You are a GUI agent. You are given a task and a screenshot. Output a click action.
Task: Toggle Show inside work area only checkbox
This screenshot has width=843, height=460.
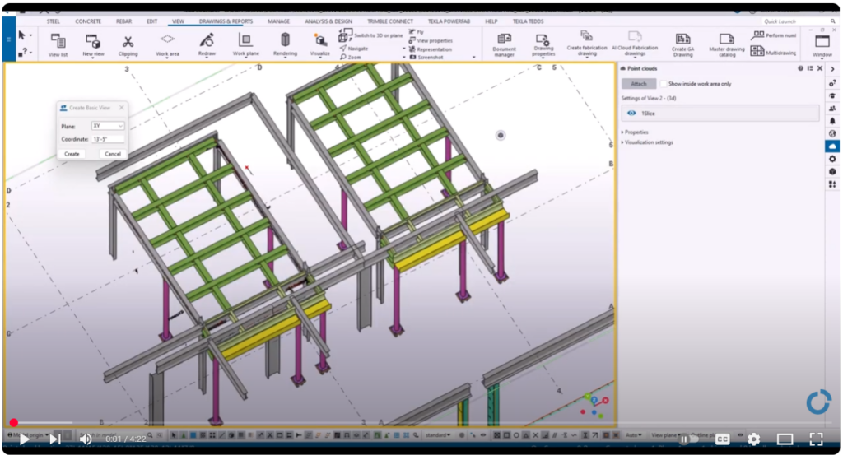click(663, 84)
